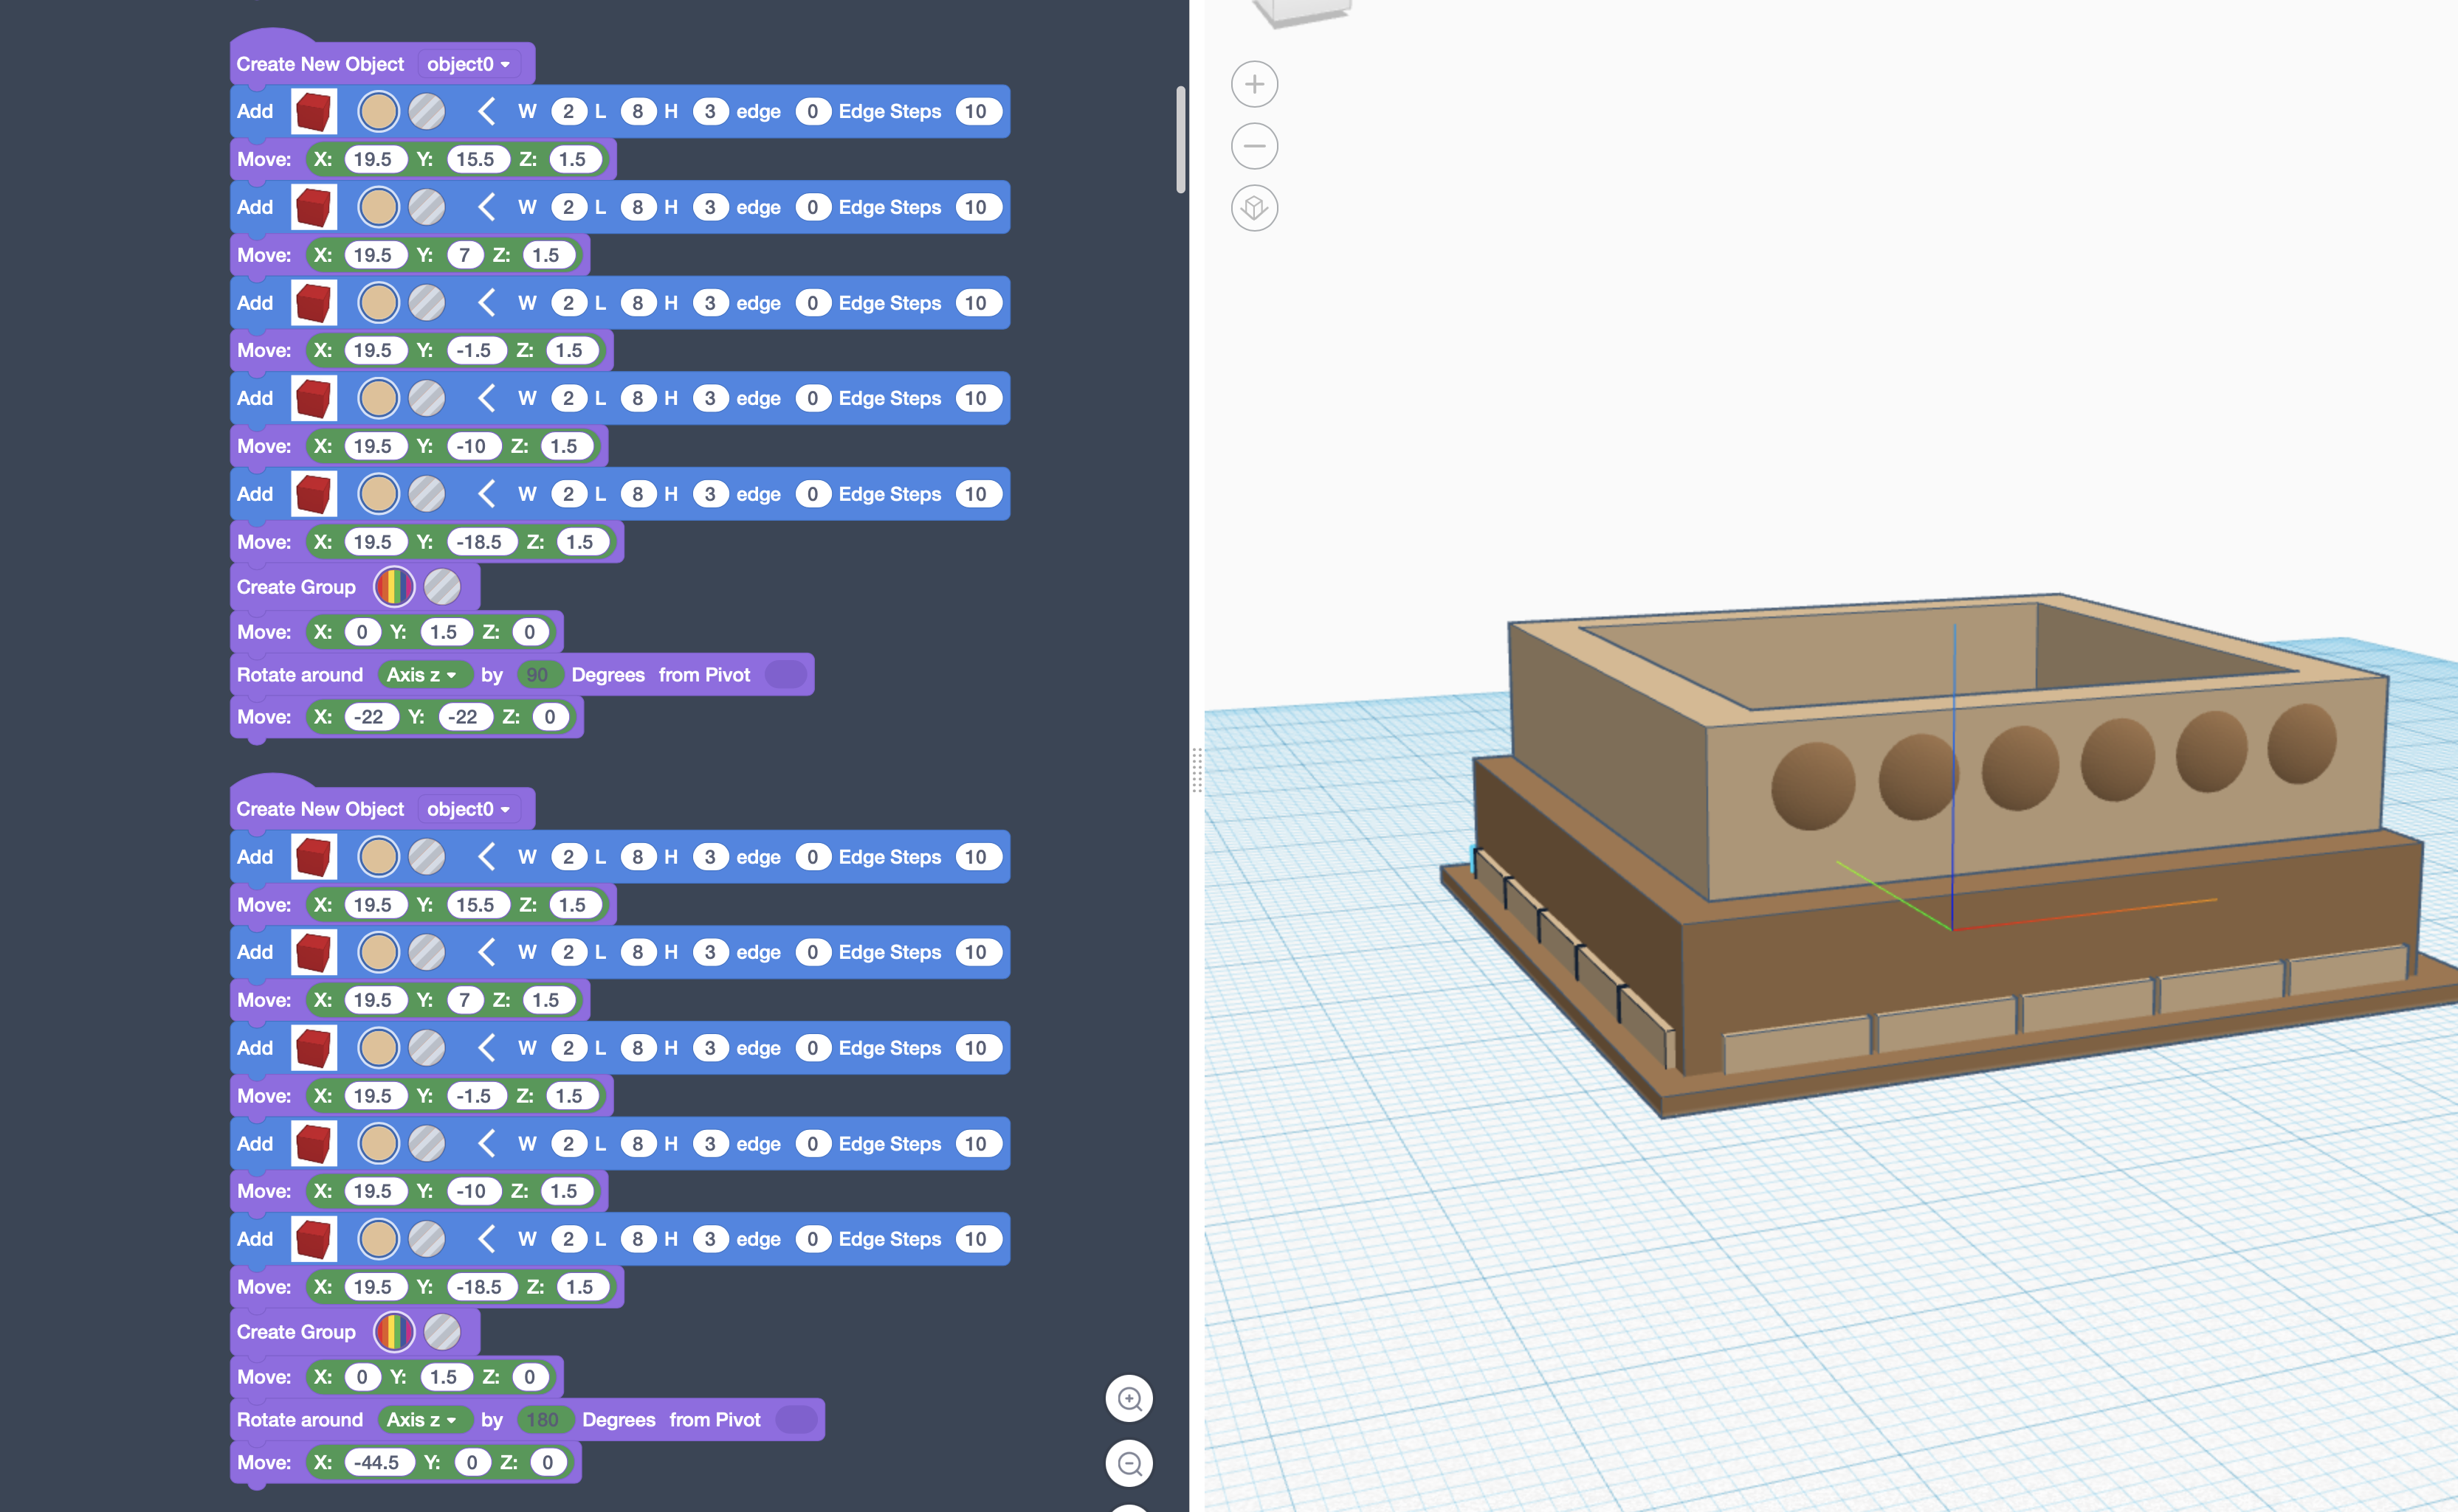Edit the 90 degrees value in the rotate block
Screen dimensions: 2458x1512
[540, 674]
